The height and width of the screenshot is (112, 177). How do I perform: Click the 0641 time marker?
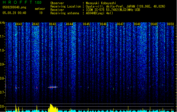point(19,24)
